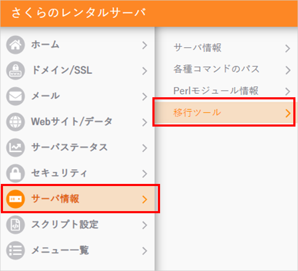Expand the ホーム chevron arrow
Screen dimensions: 298x271
[145, 45]
